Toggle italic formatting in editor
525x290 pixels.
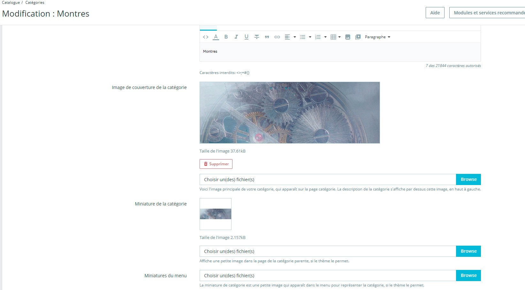pyautogui.click(x=236, y=37)
